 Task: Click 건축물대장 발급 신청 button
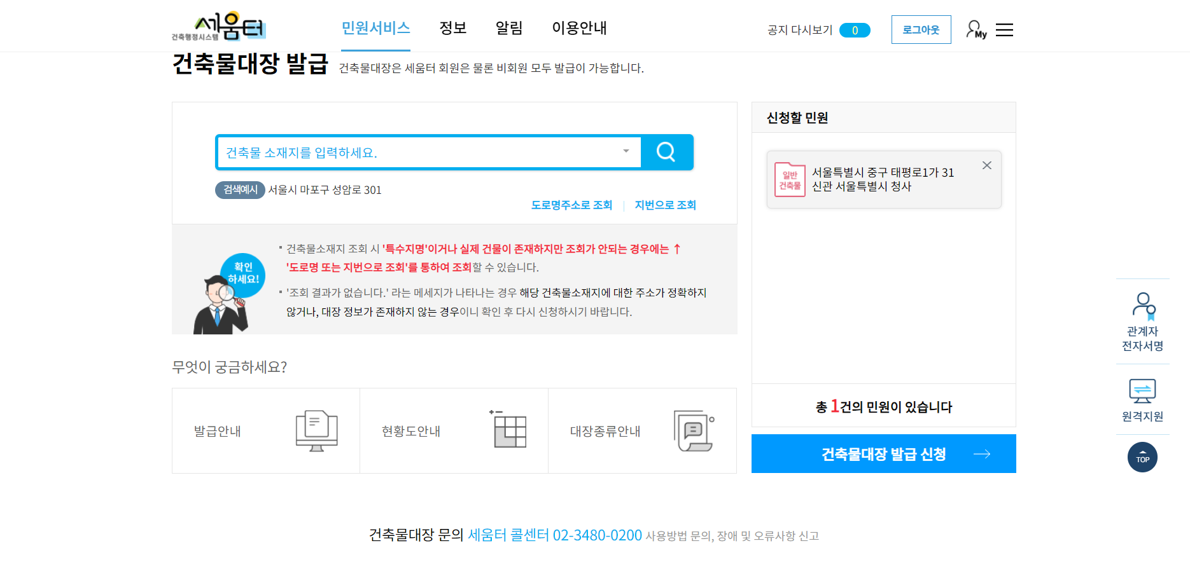[x=883, y=453]
